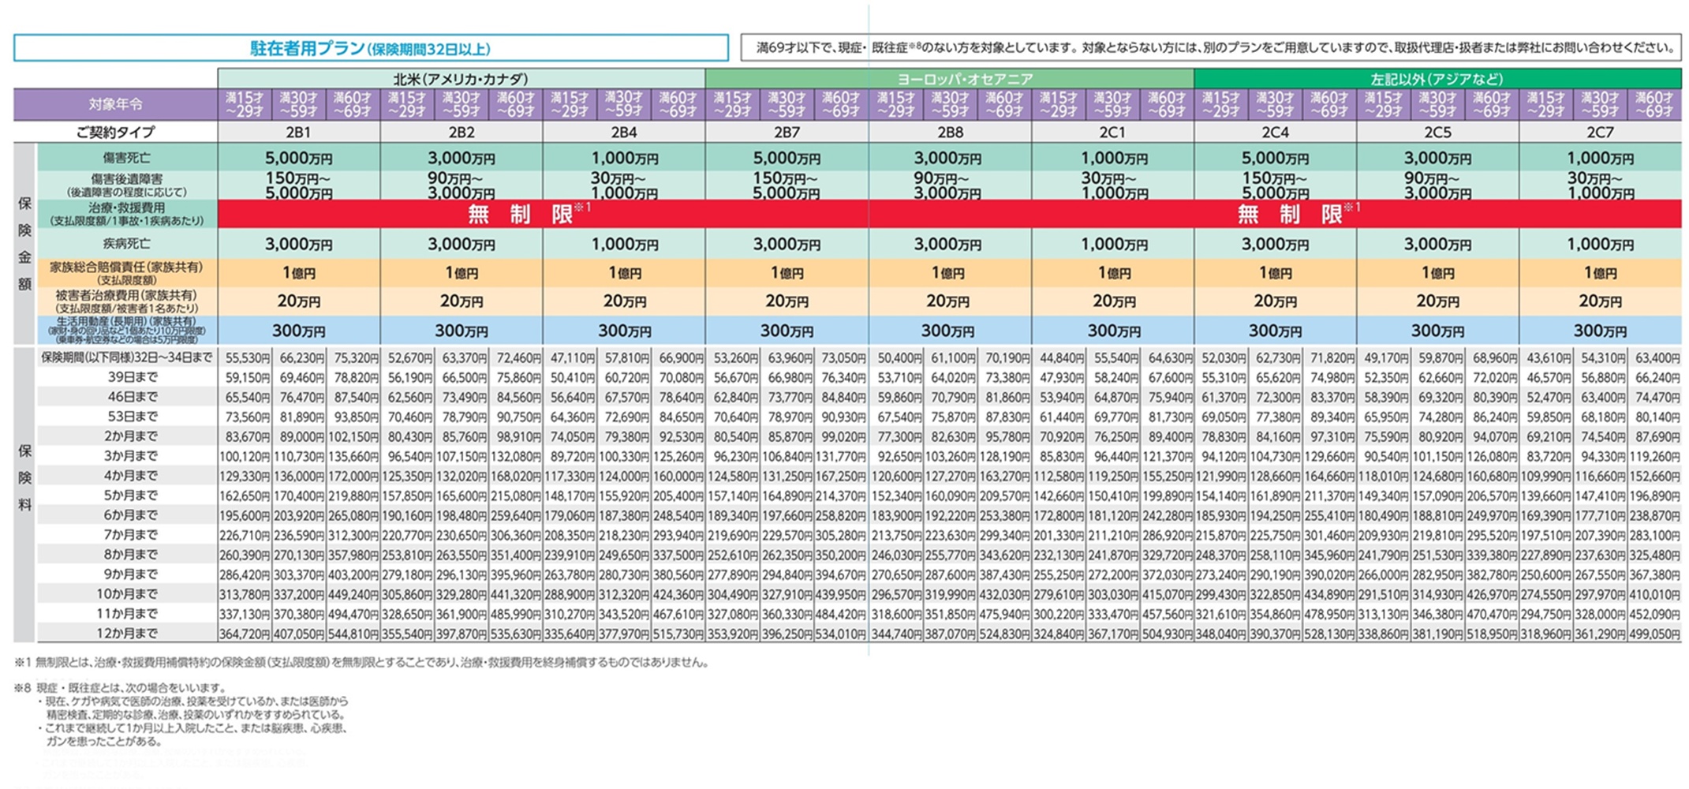Click the 2B8 contract type cell
Viewport: 1689px width, 789px height.
[x=950, y=132]
